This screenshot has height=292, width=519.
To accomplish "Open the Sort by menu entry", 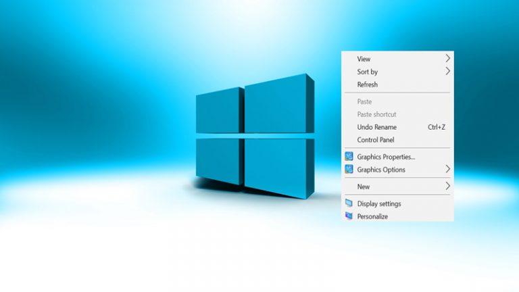I will (397, 72).
